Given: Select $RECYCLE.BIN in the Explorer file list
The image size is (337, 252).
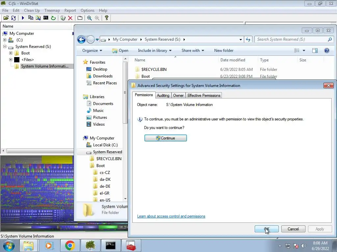Looking at the screenshot, I should 154,70.
